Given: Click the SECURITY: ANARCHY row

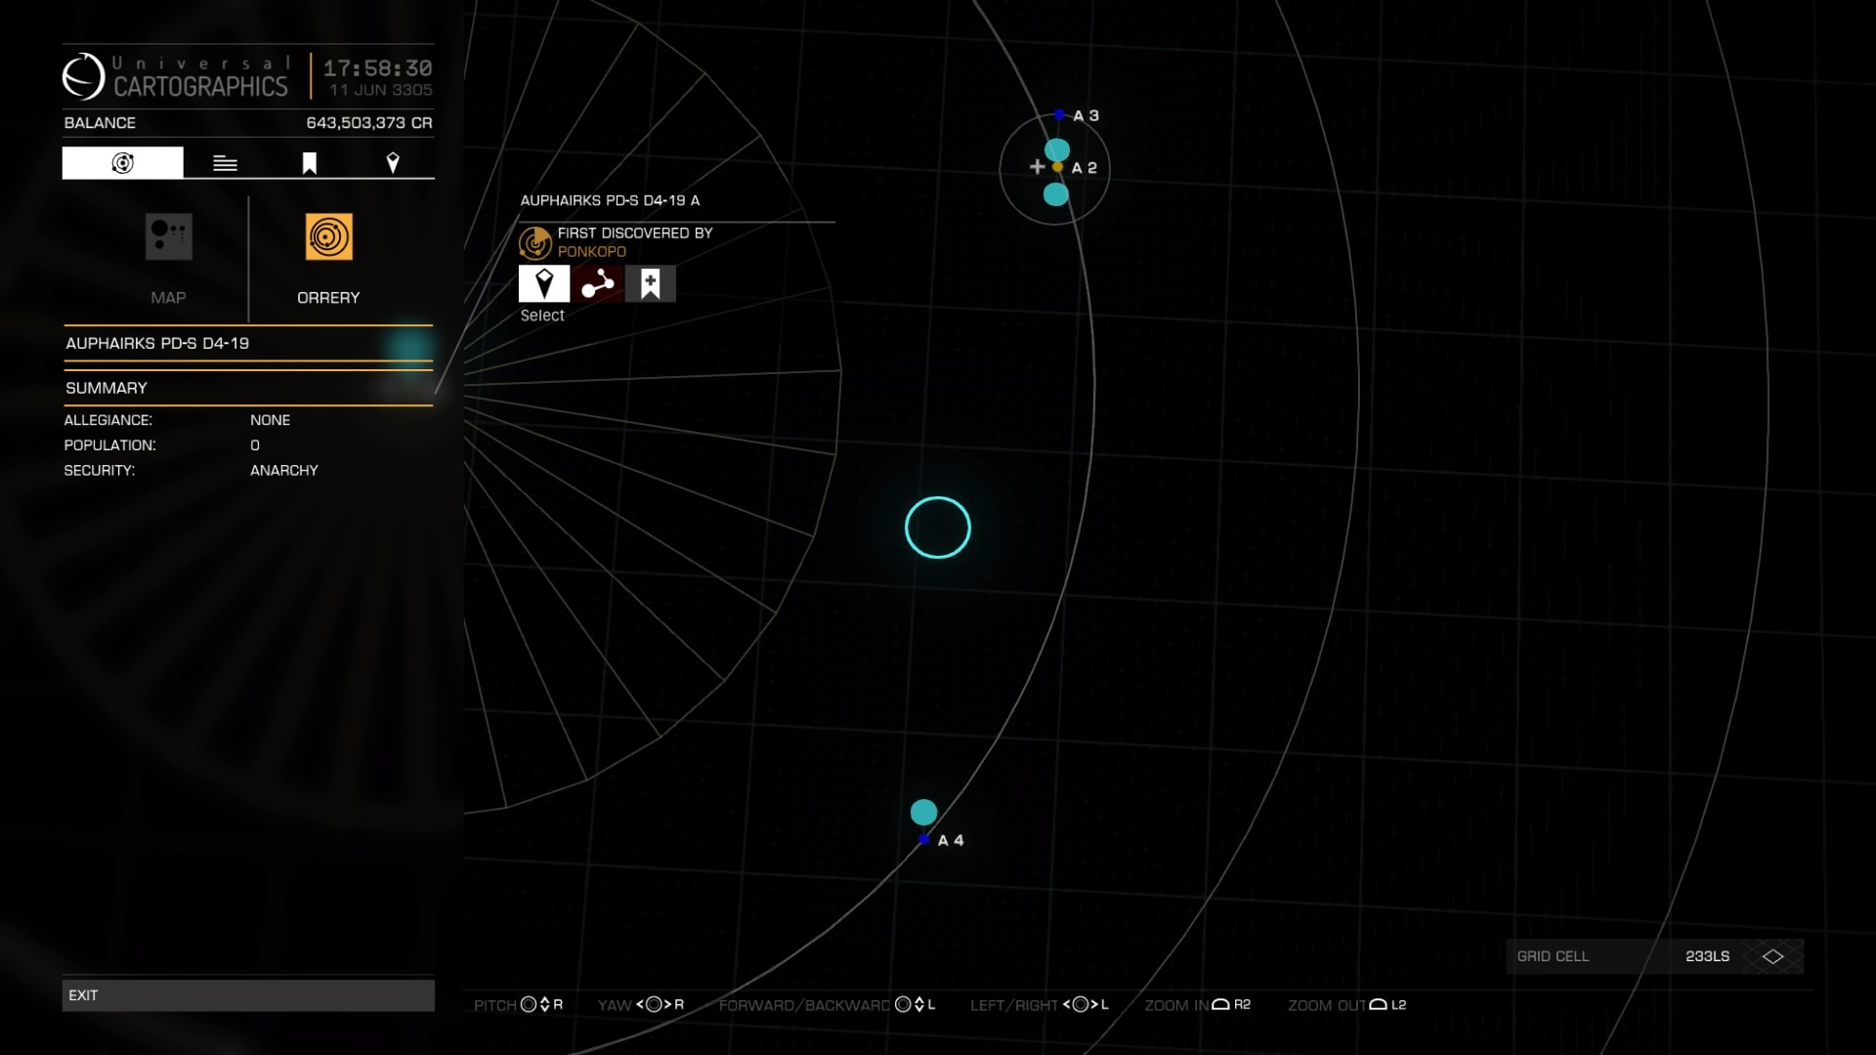Looking at the screenshot, I should coord(192,471).
